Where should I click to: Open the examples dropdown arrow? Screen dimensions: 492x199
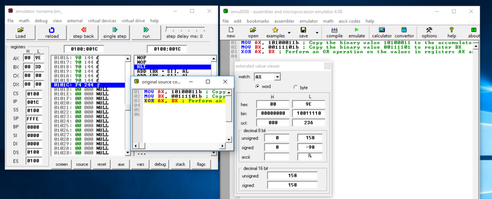click(x=289, y=33)
